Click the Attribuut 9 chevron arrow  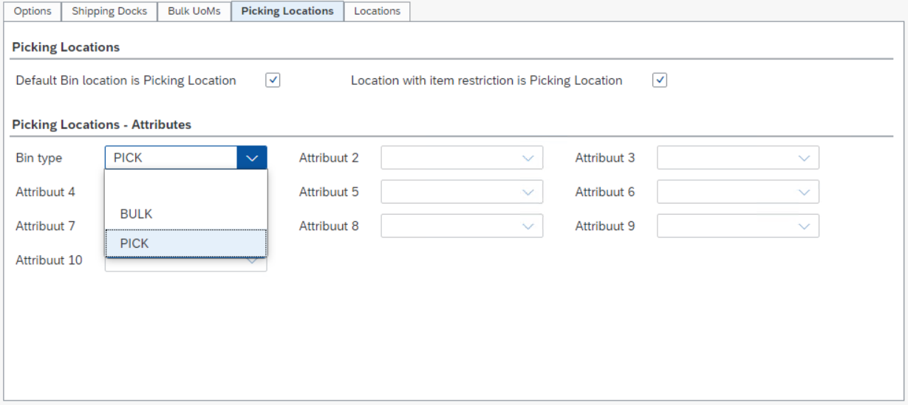[x=804, y=226]
